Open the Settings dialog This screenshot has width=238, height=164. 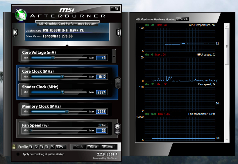coord(107,147)
